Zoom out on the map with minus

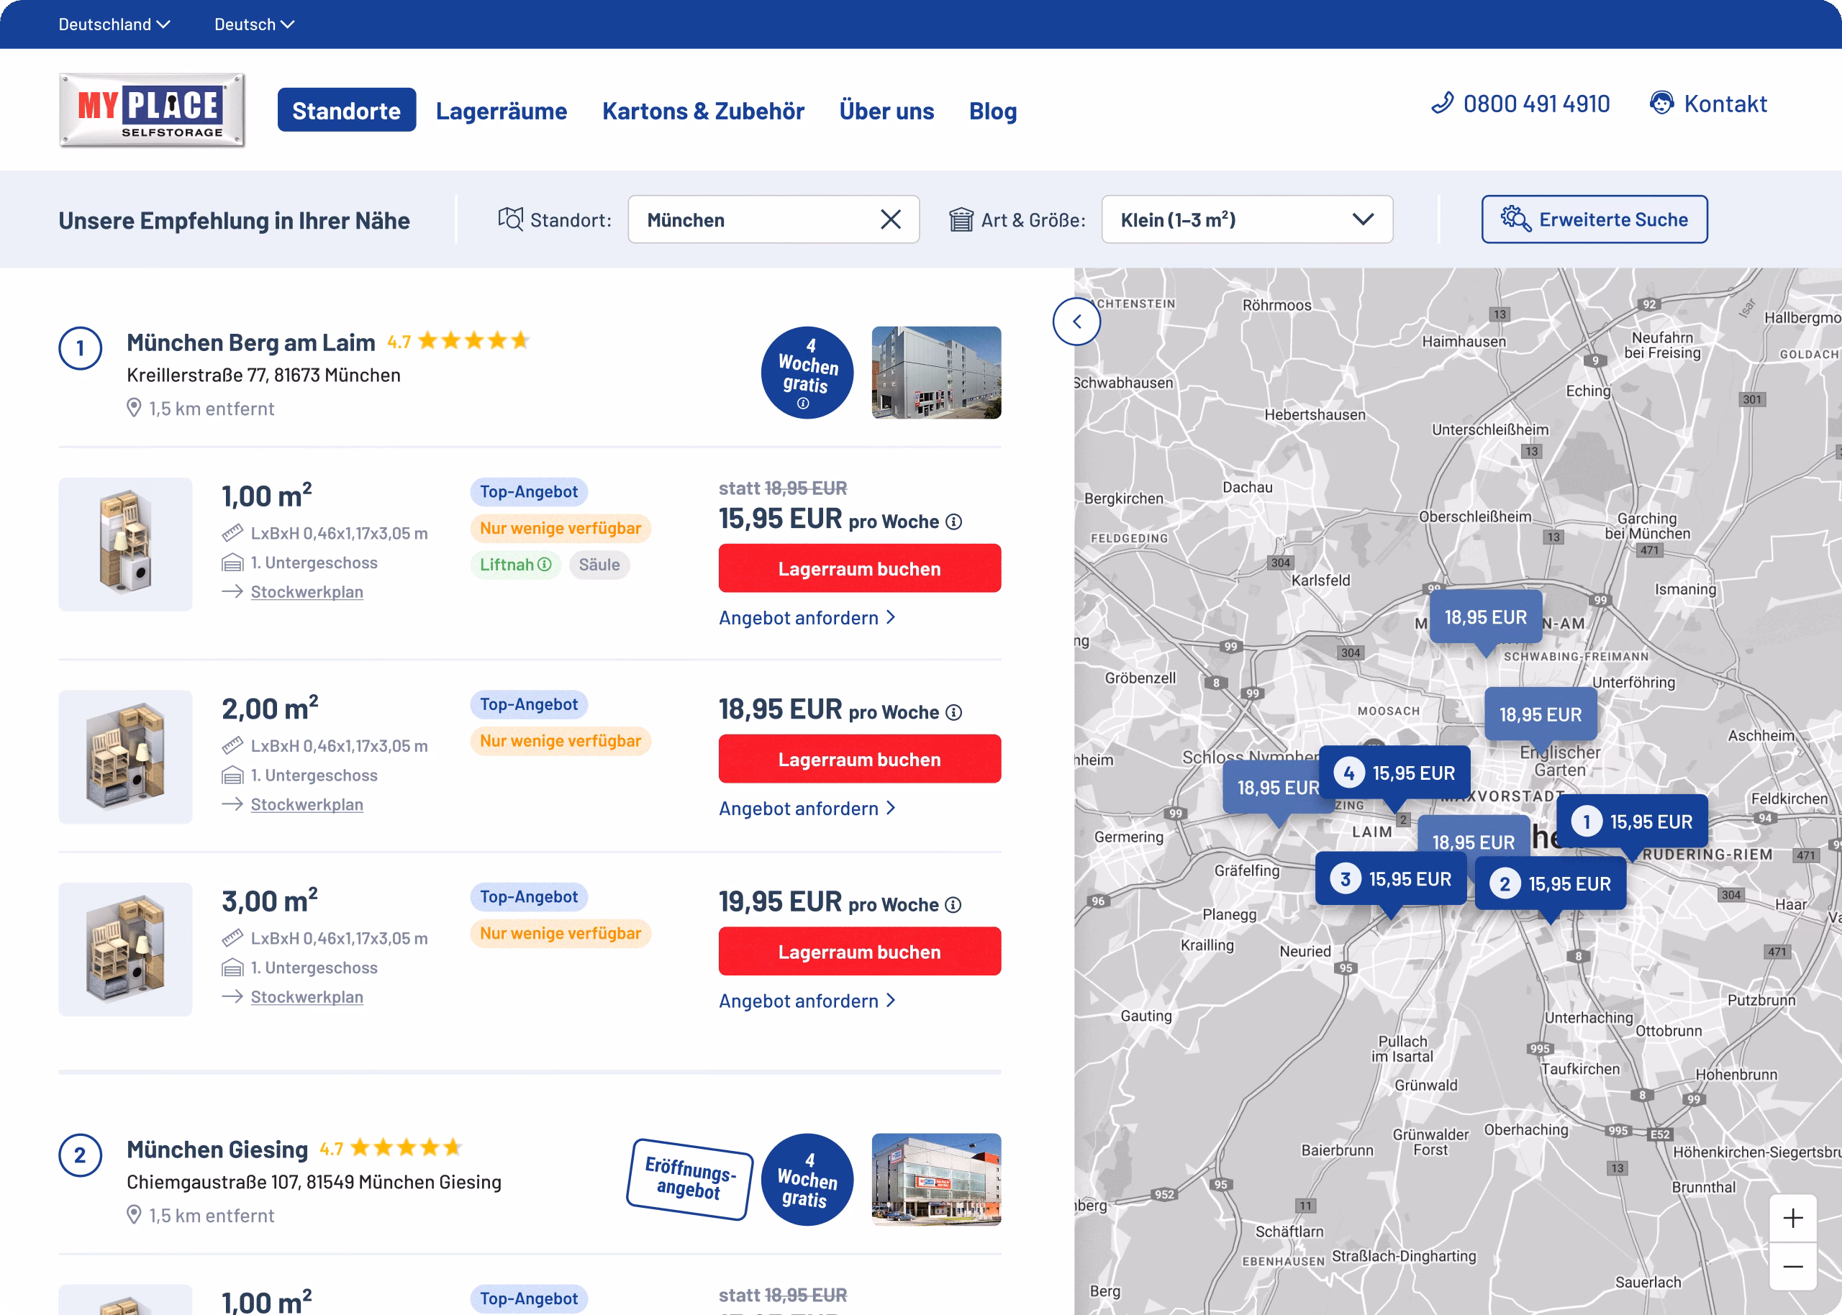coord(1792,1266)
